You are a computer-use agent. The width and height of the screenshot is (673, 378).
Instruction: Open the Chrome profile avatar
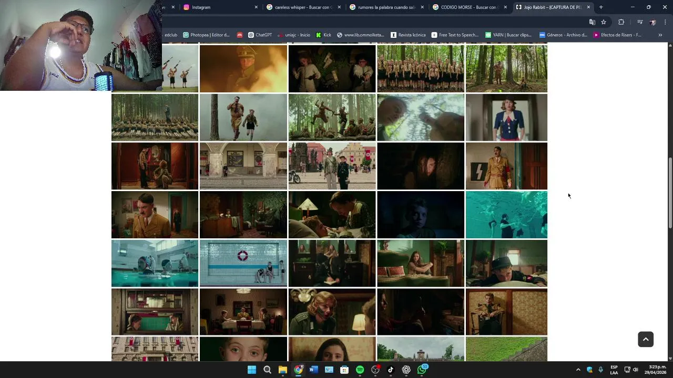[x=652, y=22]
